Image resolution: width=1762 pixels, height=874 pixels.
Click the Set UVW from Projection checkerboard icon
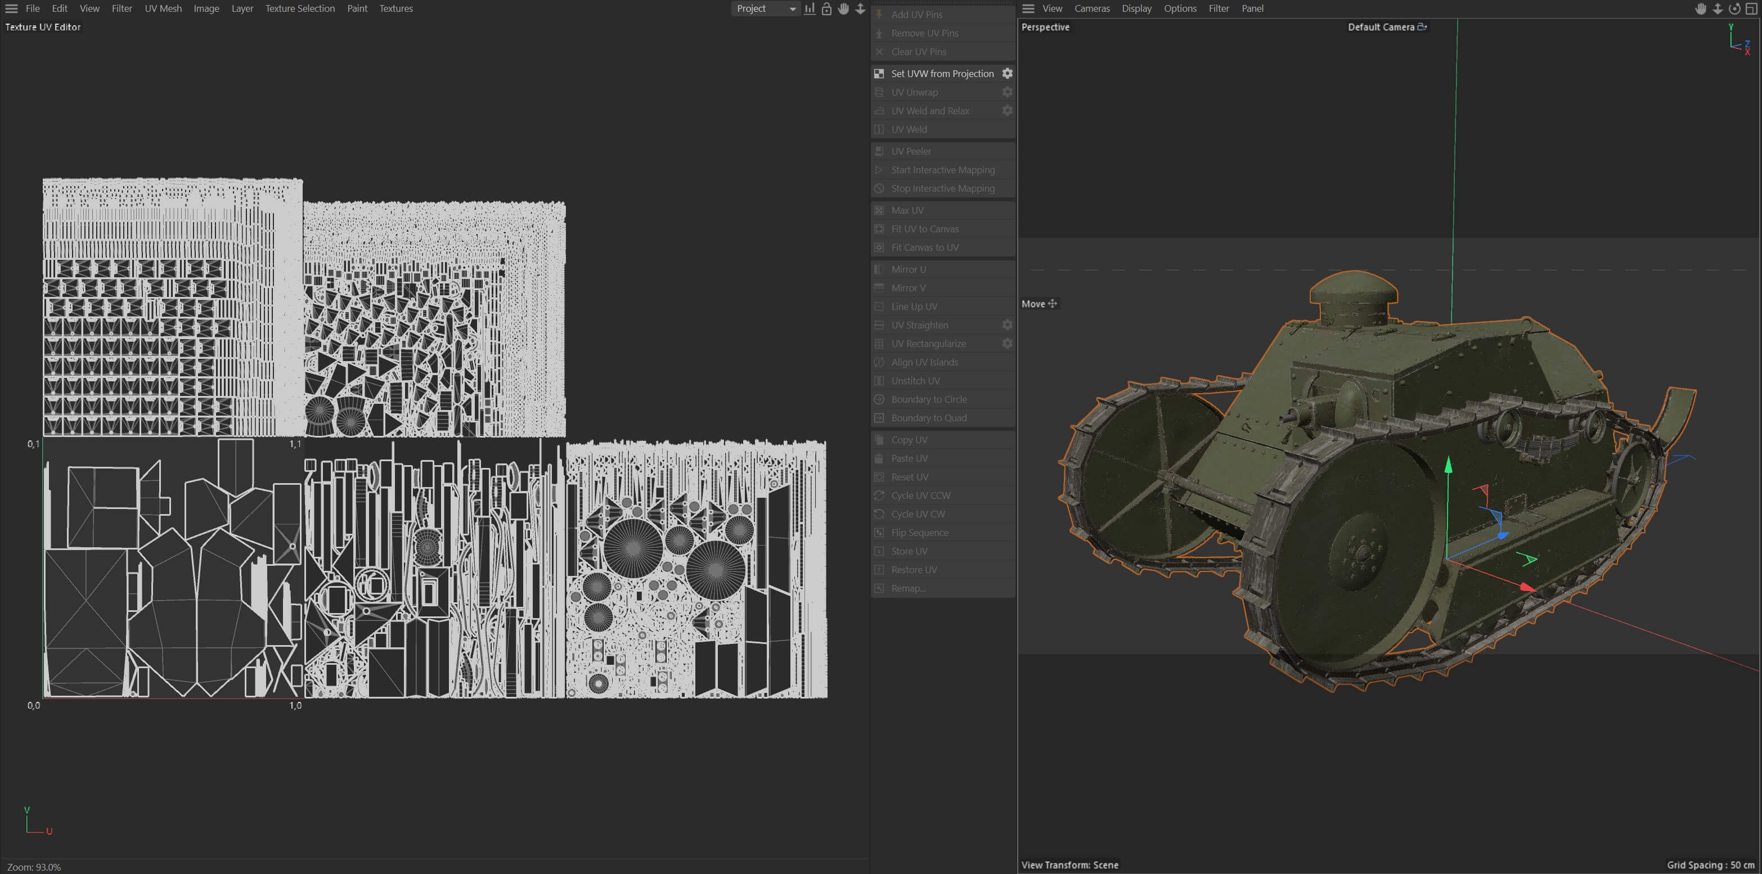880,73
